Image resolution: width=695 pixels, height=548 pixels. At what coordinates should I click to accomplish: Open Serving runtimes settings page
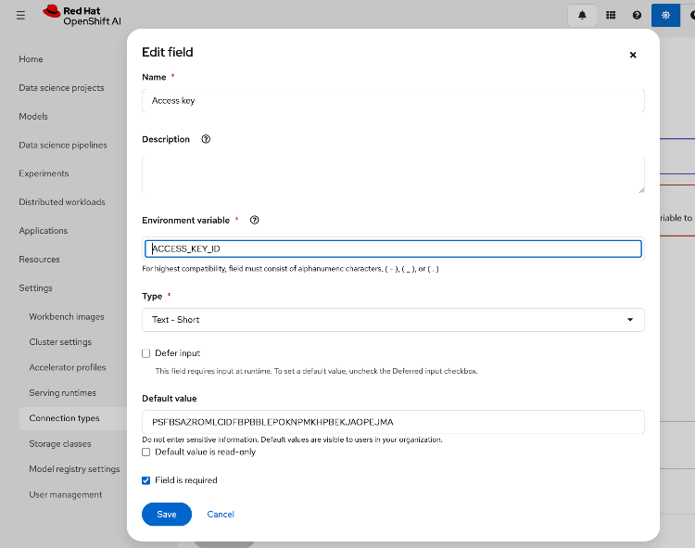[x=62, y=393]
